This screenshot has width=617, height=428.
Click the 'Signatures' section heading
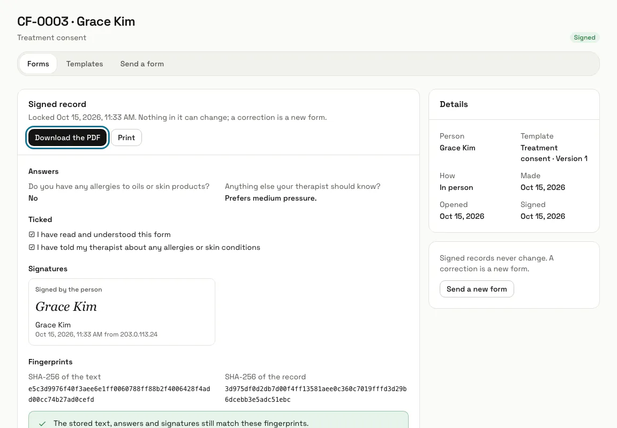click(x=48, y=269)
